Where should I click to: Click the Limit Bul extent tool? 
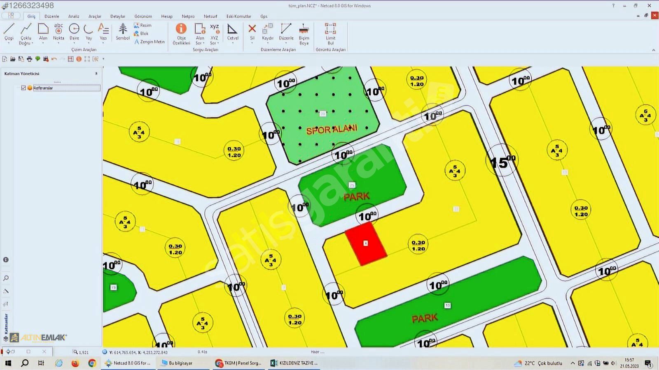click(x=330, y=33)
